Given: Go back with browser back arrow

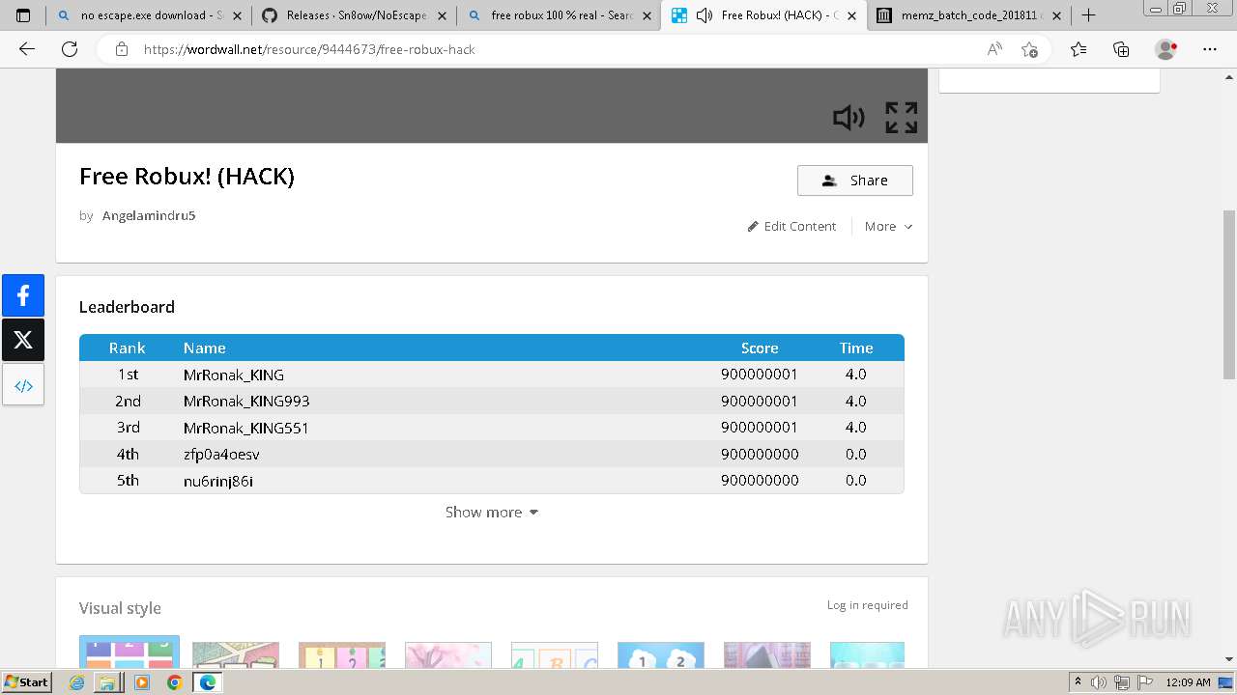Looking at the screenshot, I should pos(27,49).
